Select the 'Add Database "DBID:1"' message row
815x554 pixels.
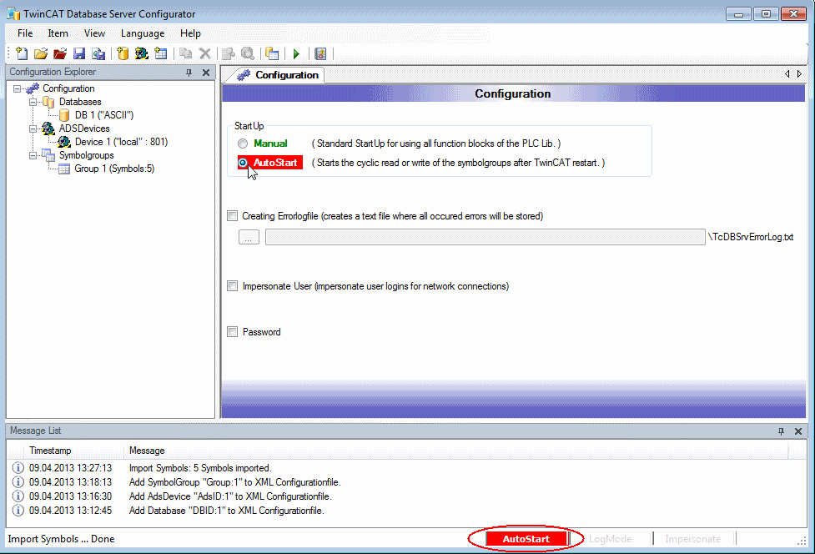pos(227,511)
